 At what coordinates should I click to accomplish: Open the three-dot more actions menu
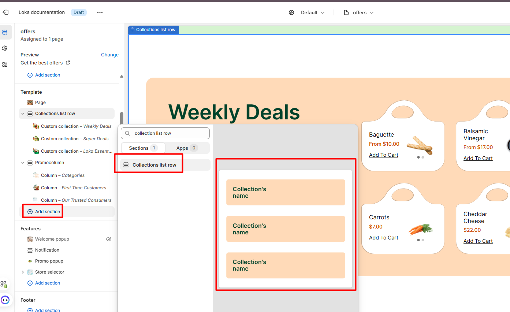click(100, 12)
